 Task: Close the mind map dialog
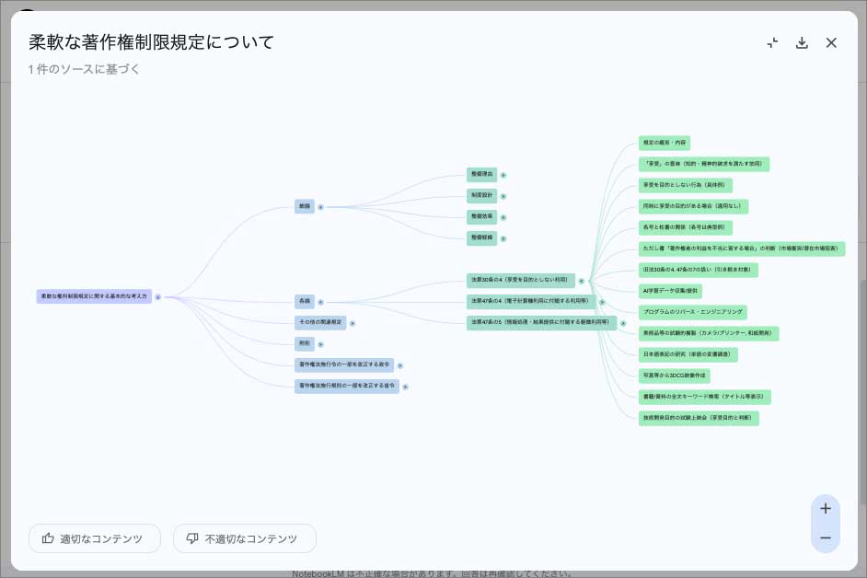(x=831, y=43)
